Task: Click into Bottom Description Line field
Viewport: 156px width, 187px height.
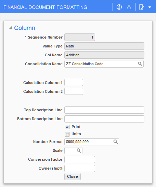Action: 104,119
